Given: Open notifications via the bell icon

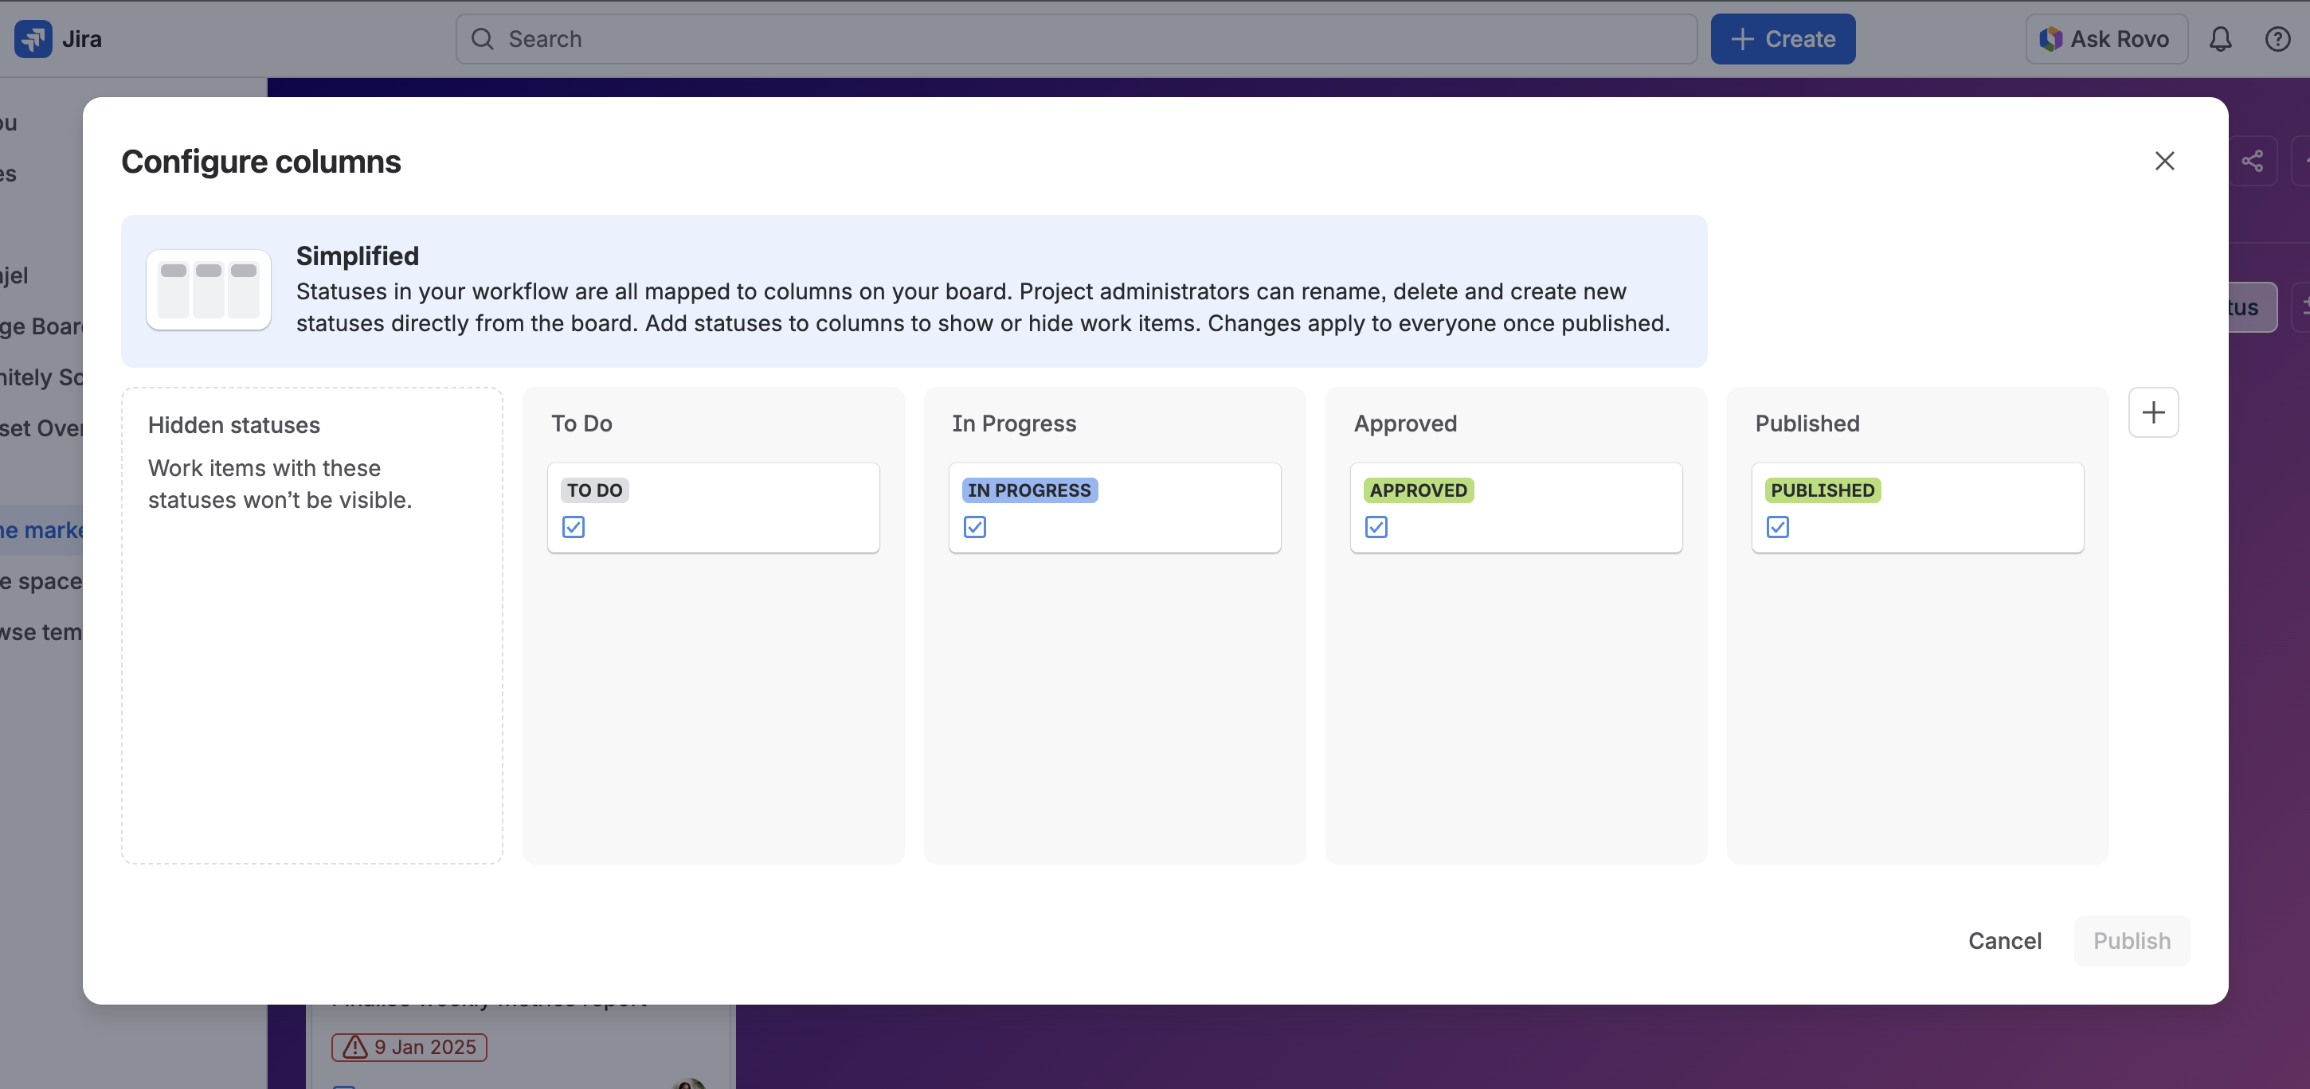Looking at the screenshot, I should [2220, 38].
